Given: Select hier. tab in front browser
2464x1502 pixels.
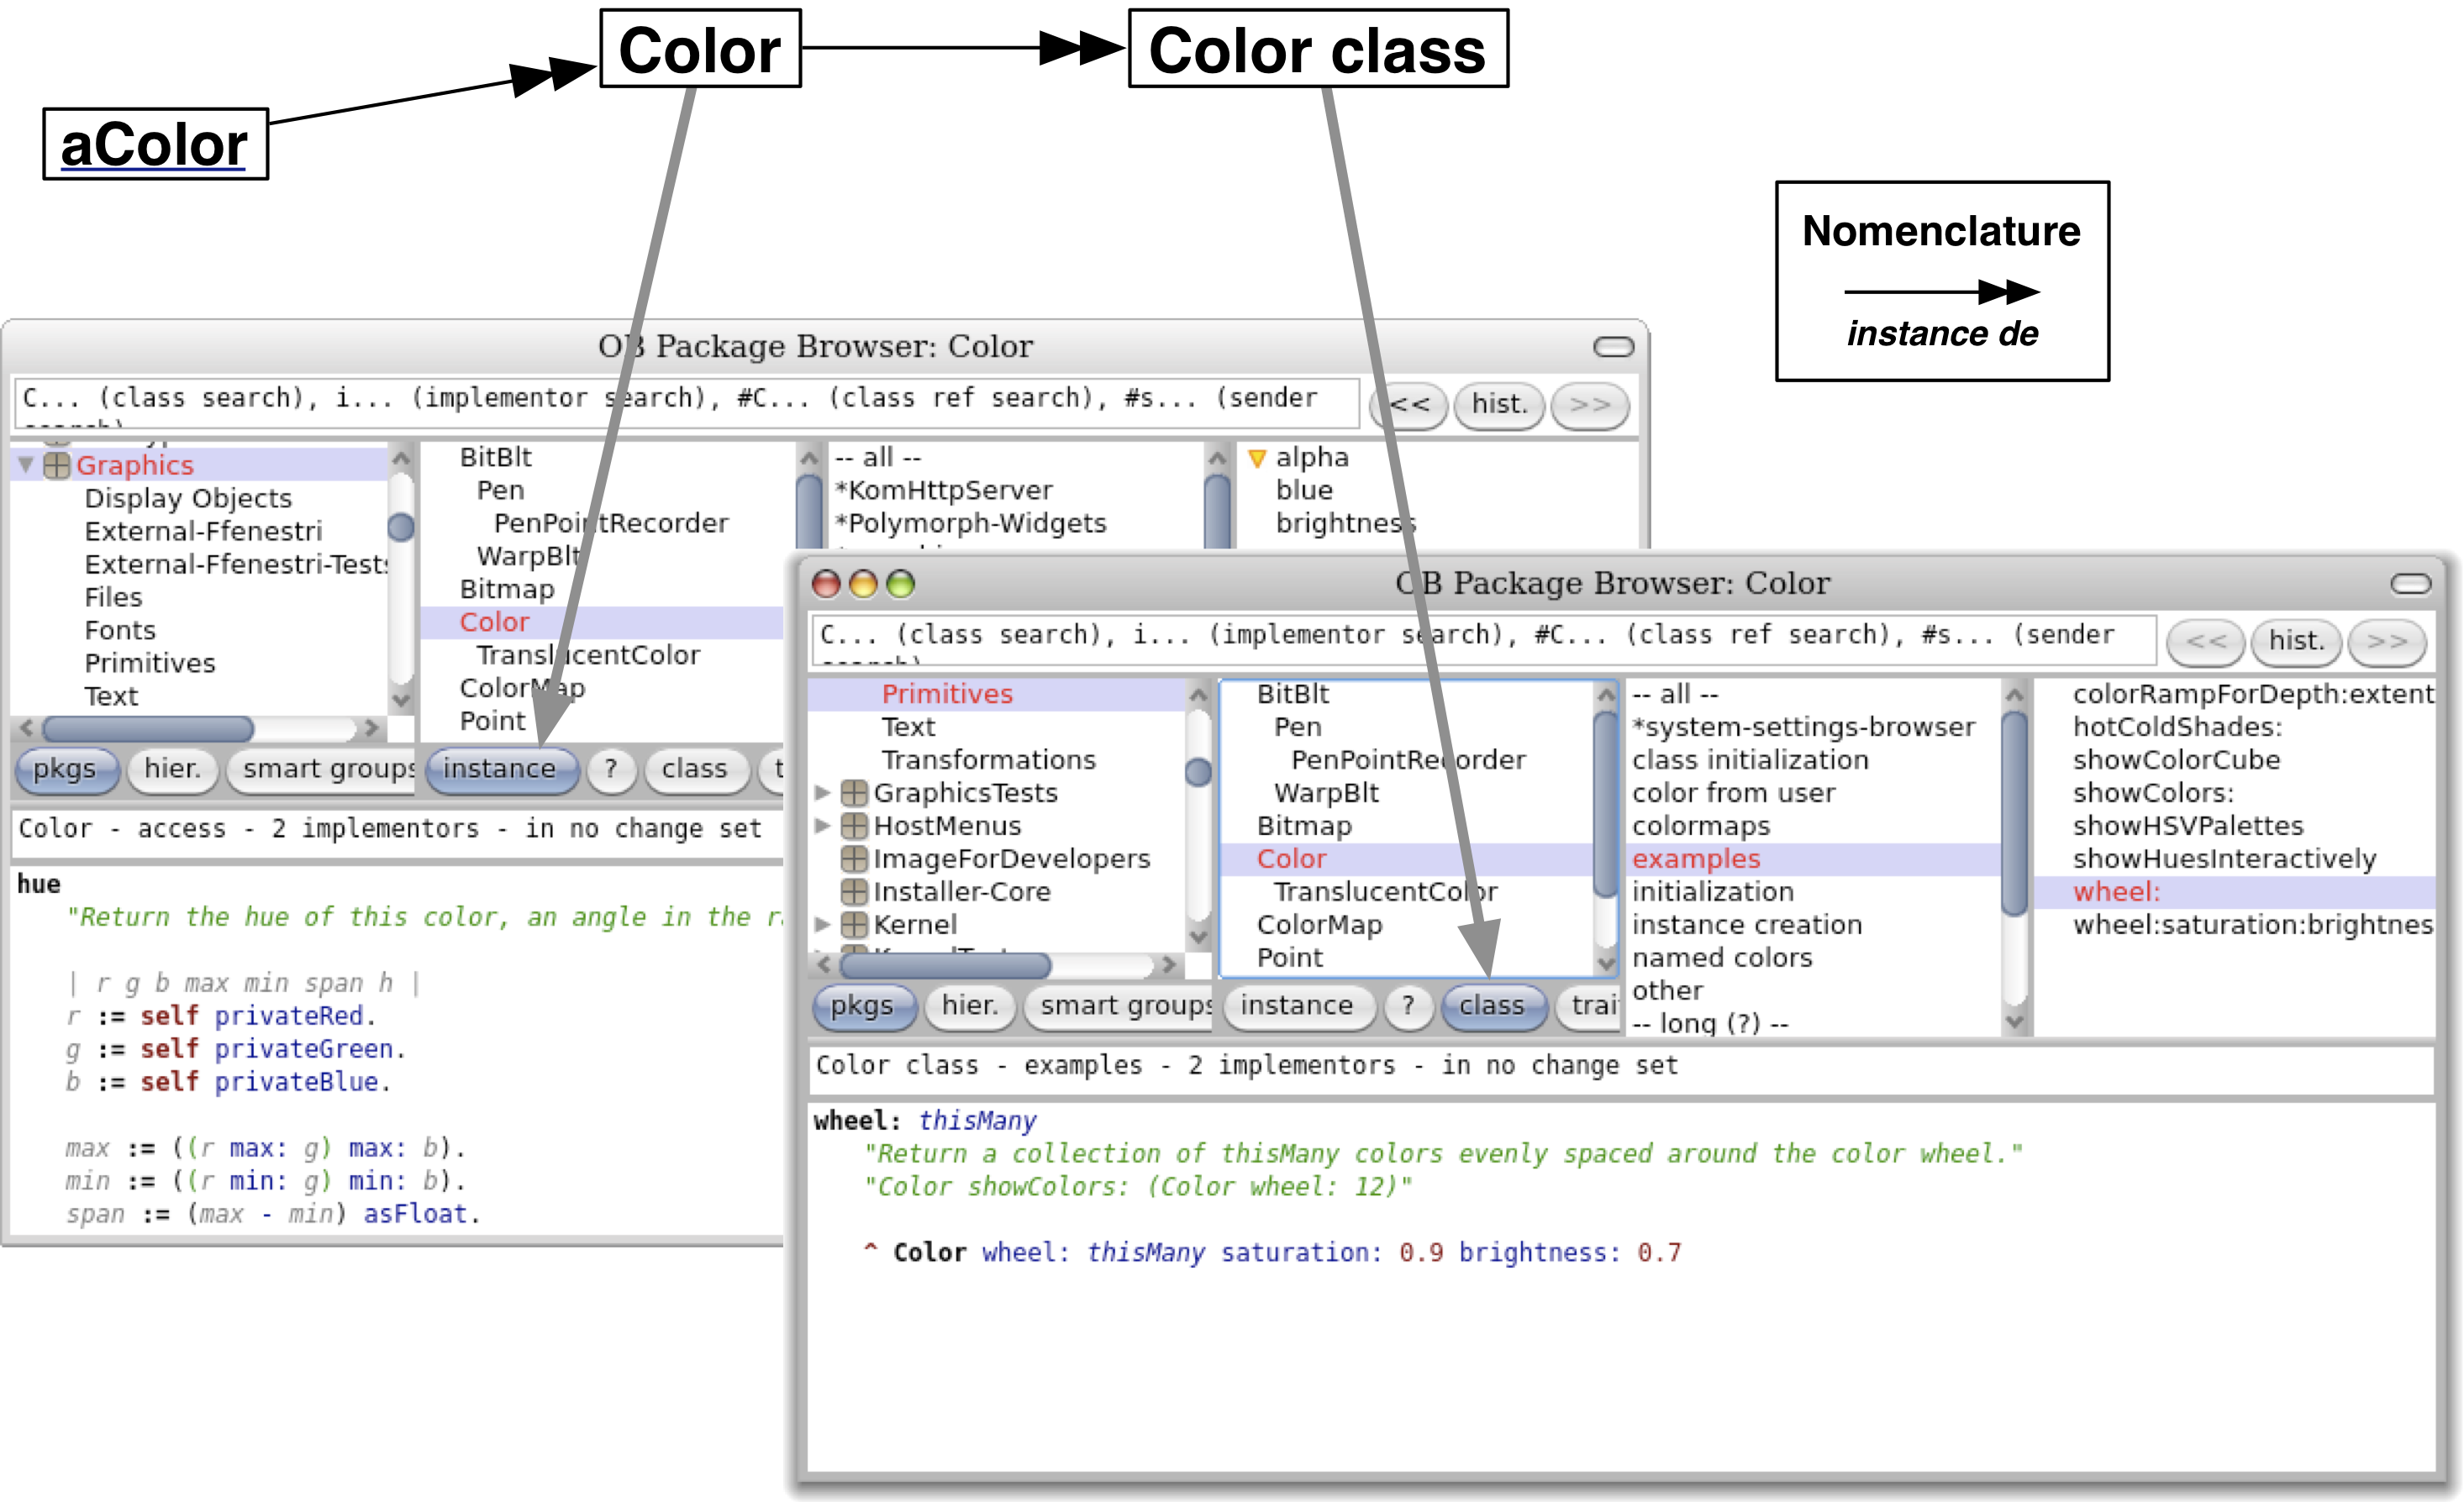Looking at the screenshot, I should pyautogui.click(x=969, y=1006).
